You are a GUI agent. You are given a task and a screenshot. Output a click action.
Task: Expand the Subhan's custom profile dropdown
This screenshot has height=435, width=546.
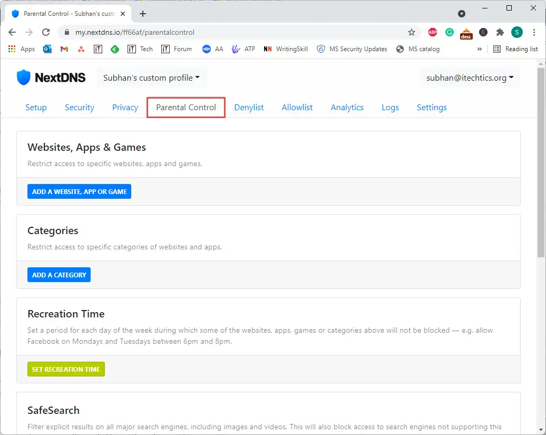pos(151,78)
